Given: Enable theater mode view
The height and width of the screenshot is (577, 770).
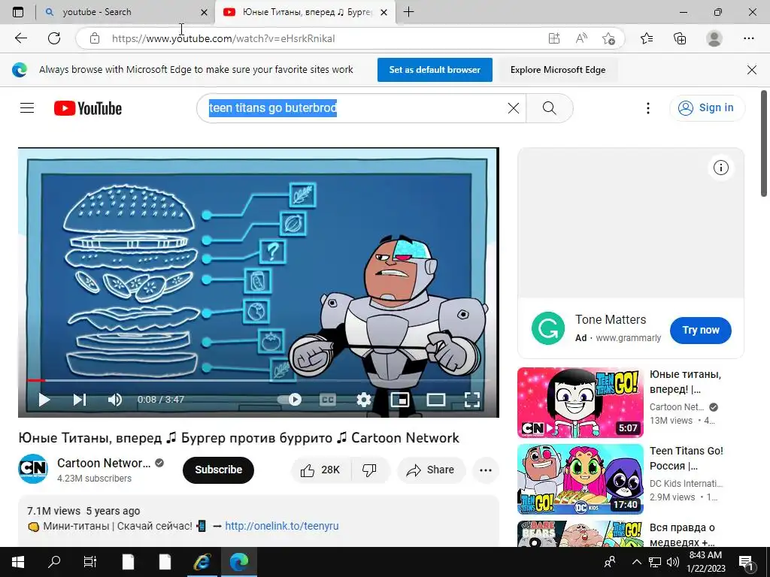Looking at the screenshot, I should pos(435,400).
